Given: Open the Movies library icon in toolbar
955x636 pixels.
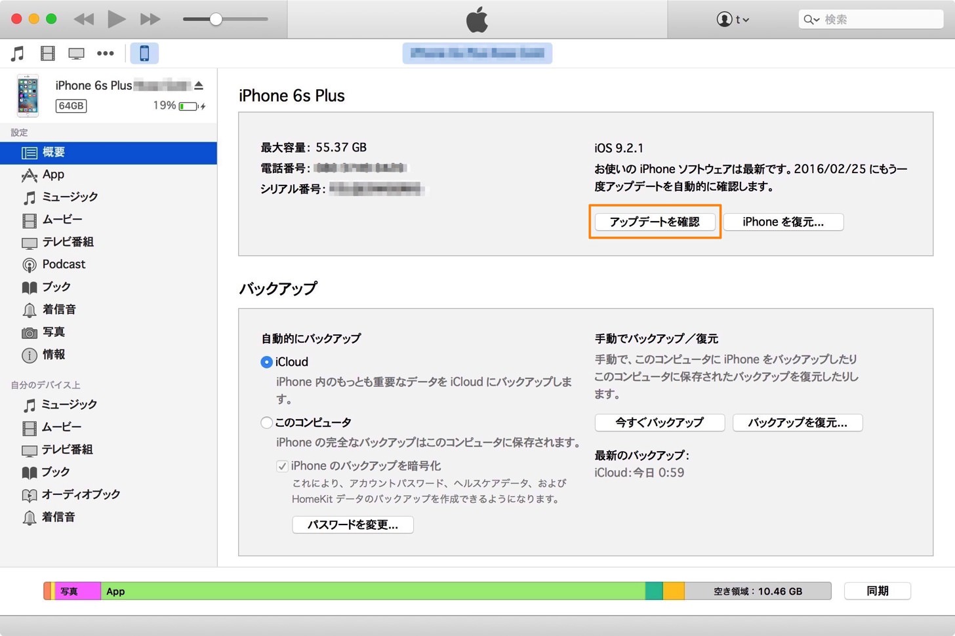Looking at the screenshot, I should (x=47, y=54).
